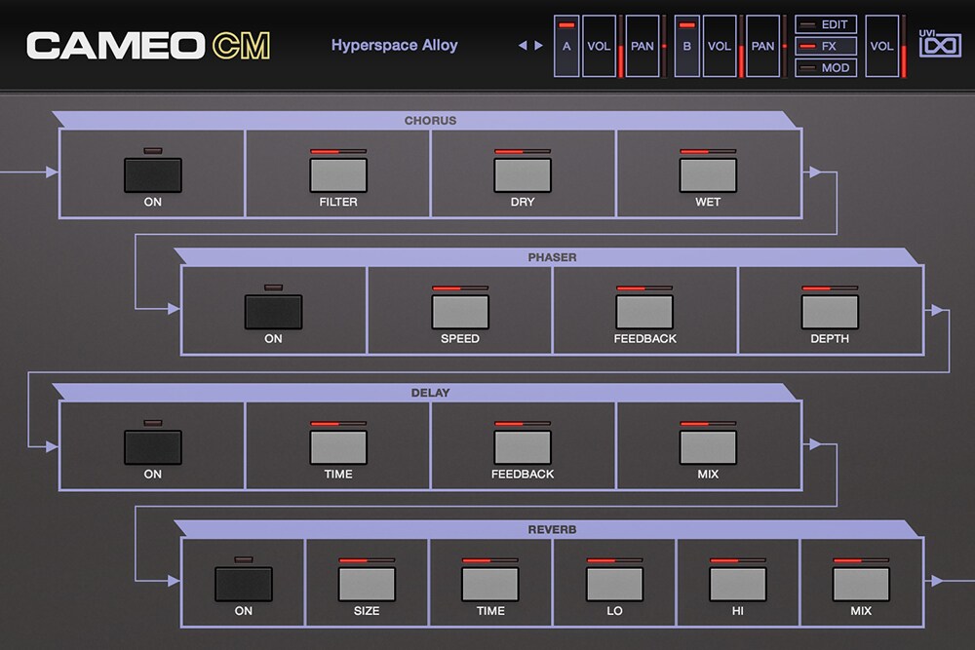Open the Hyperspace Alloy preset selector
975x650 pixels.
tap(394, 46)
